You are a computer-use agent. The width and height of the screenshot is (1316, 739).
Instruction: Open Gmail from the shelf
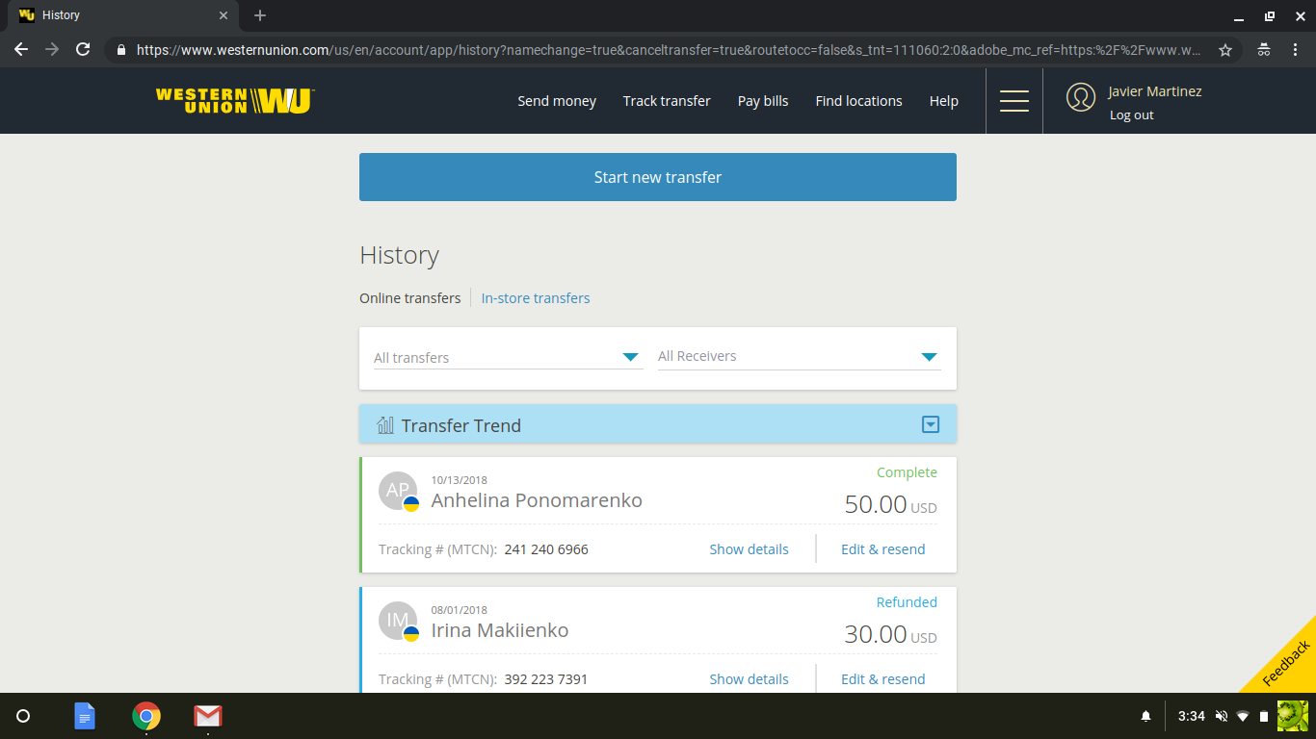click(x=208, y=716)
